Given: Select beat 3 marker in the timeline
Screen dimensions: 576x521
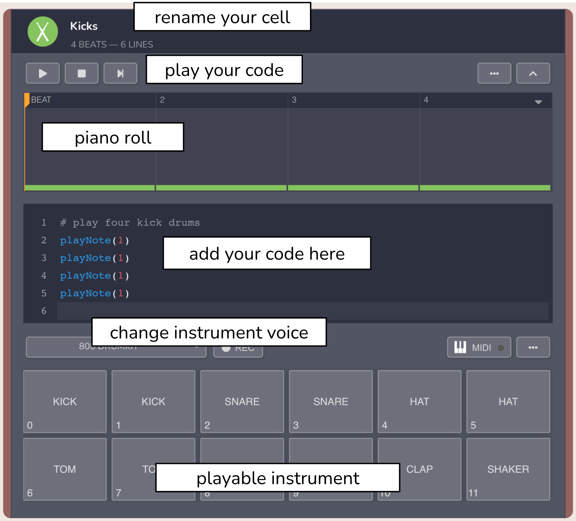Looking at the screenshot, I should pos(294,100).
